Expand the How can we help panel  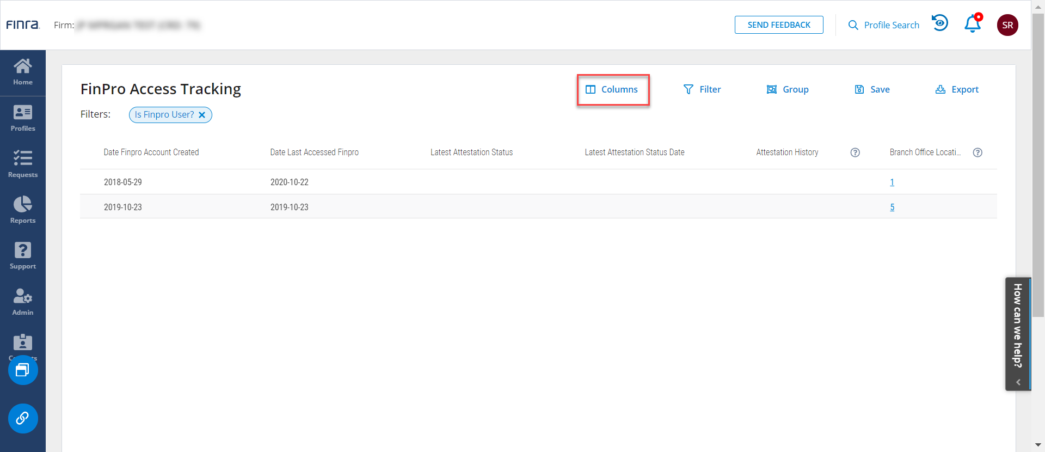[1018, 382]
